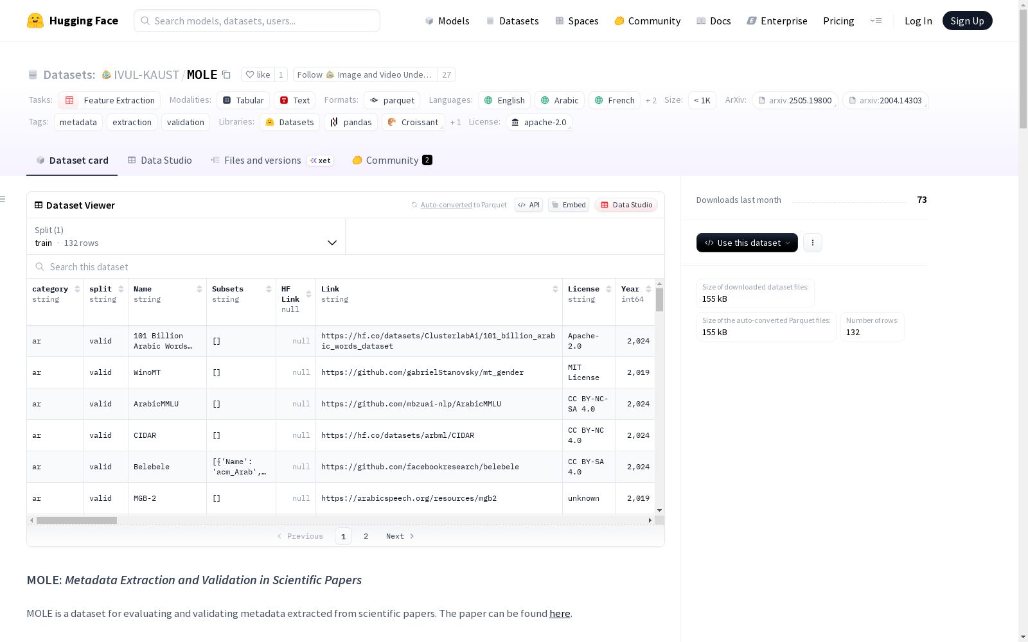The image size is (1028, 642).
Task: Click the Arabic language tag
Action: point(560,100)
